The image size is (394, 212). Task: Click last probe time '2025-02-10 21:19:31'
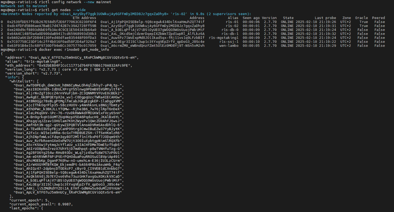[x=316, y=26]
